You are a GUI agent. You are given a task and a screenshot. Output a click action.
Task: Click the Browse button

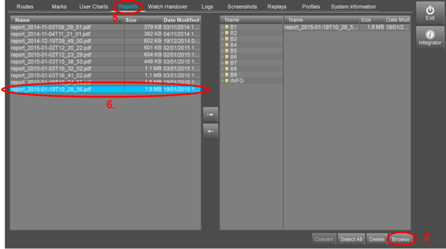coord(401,239)
